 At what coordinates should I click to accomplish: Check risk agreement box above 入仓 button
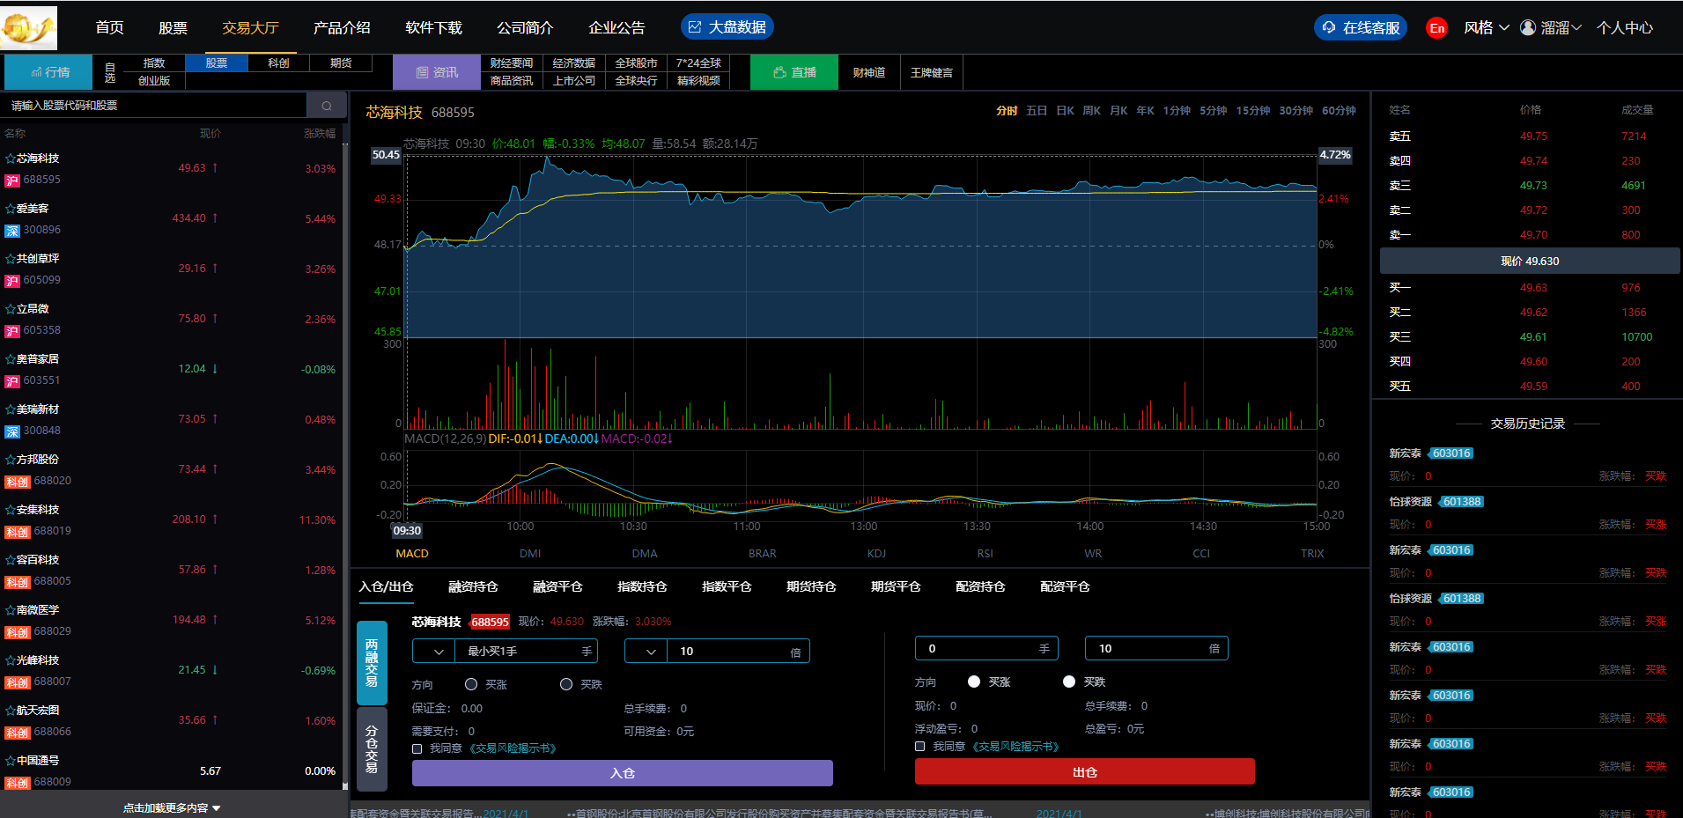(x=417, y=748)
